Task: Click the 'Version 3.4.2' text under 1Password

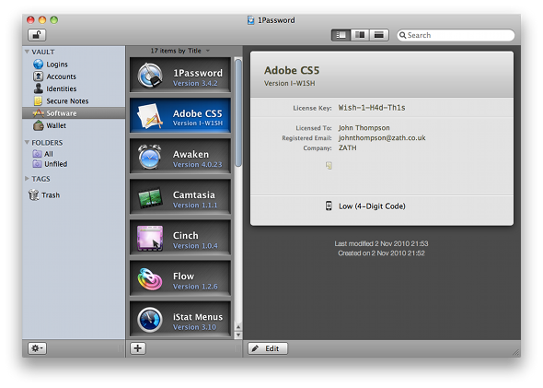Action: [x=195, y=83]
